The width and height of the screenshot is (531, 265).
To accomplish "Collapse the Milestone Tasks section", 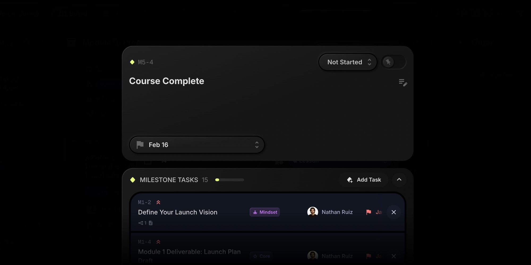I will click(399, 180).
